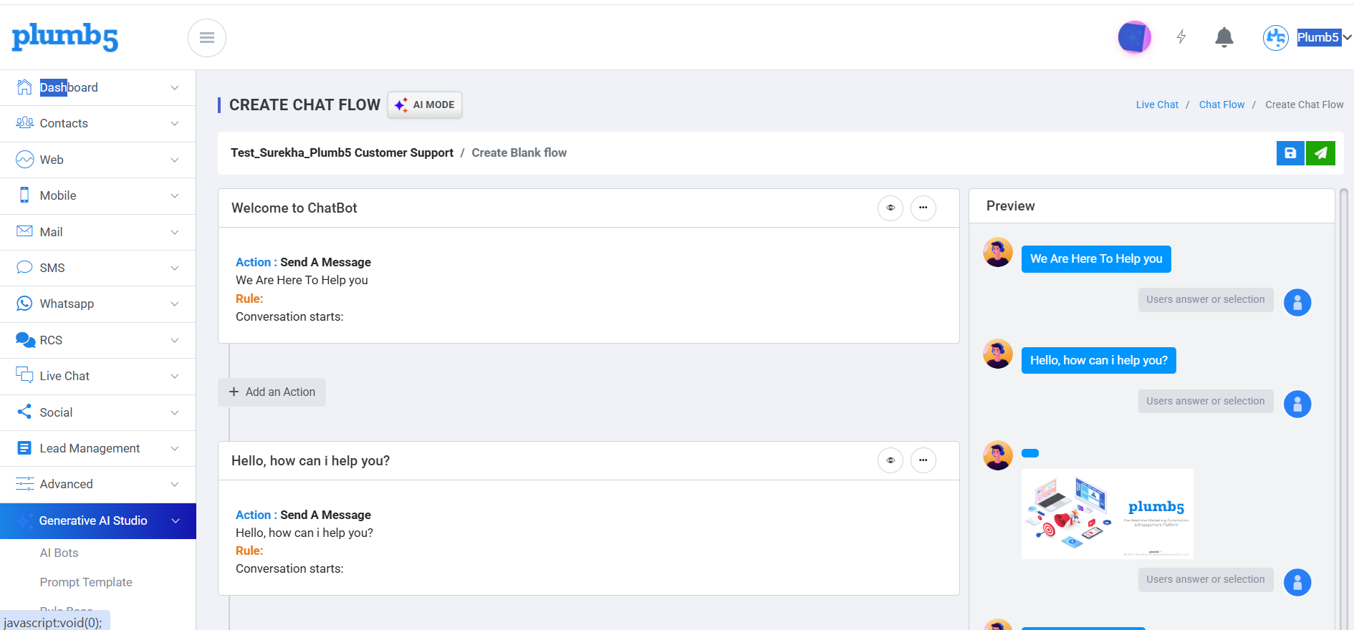Open the notifications bell
Viewport: 1354px width, 630px height.
(x=1224, y=37)
